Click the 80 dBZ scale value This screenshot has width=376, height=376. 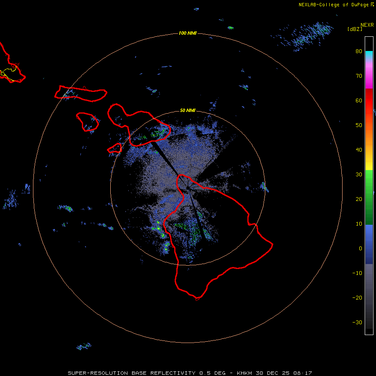pos(359,51)
